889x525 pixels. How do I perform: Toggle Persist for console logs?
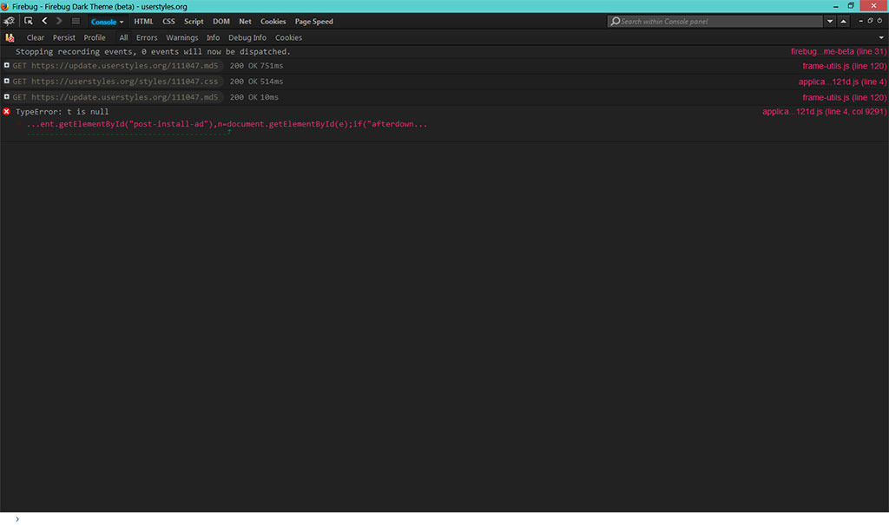coord(64,37)
